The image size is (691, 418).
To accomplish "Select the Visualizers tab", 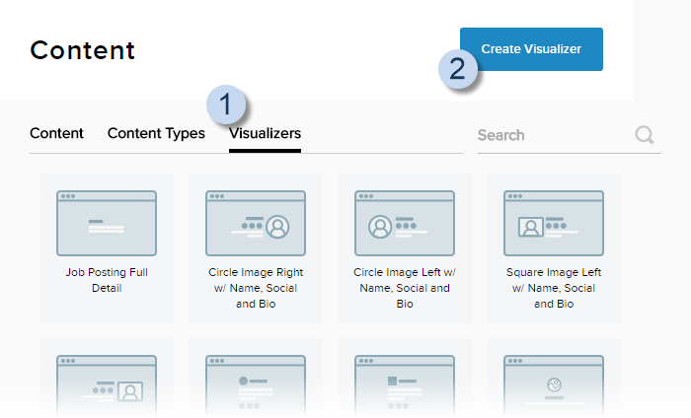I will pyautogui.click(x=265, y=133).
